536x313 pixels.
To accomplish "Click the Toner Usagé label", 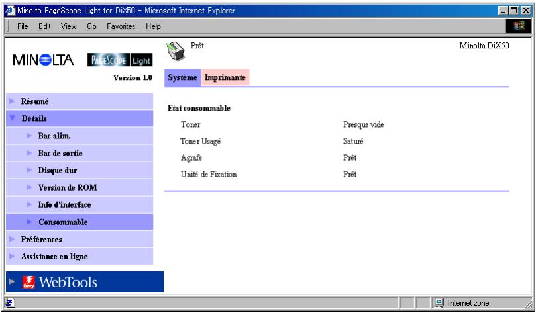I will click(200, 142).
